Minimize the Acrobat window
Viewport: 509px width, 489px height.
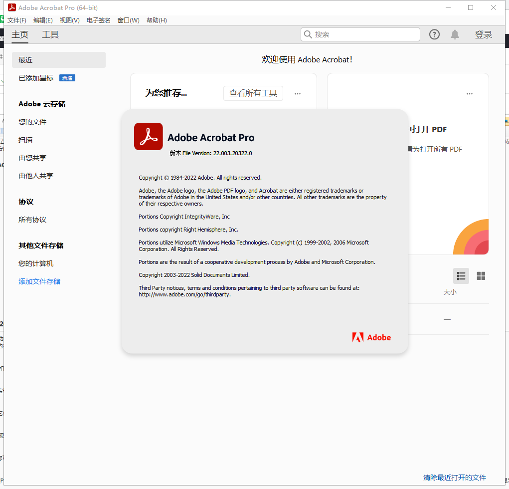(x=448, y=7)
